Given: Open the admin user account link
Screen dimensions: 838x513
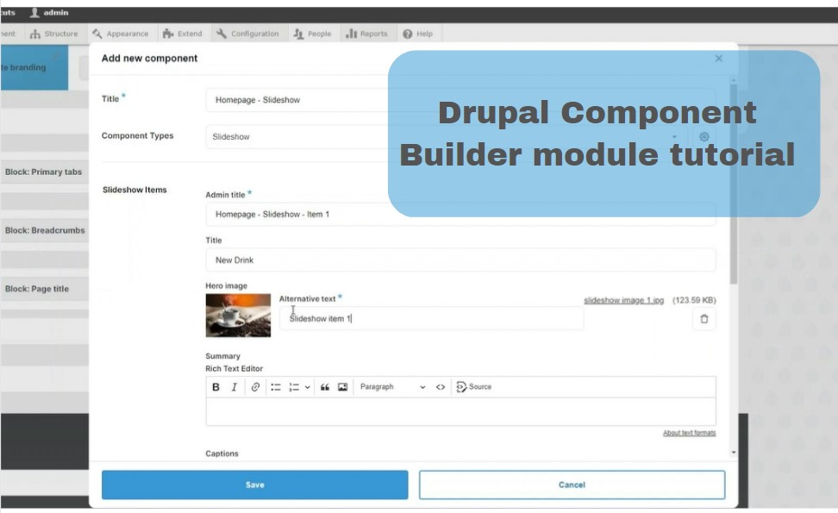Looking at the screenshot, I should 49,12.
